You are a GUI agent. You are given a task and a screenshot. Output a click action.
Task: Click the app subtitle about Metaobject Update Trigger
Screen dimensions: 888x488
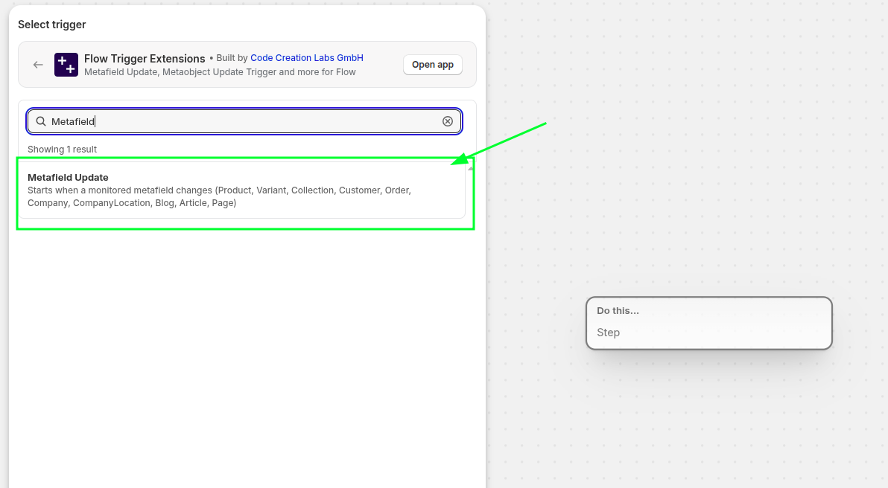pyautogui.click(x=220, y=72)
